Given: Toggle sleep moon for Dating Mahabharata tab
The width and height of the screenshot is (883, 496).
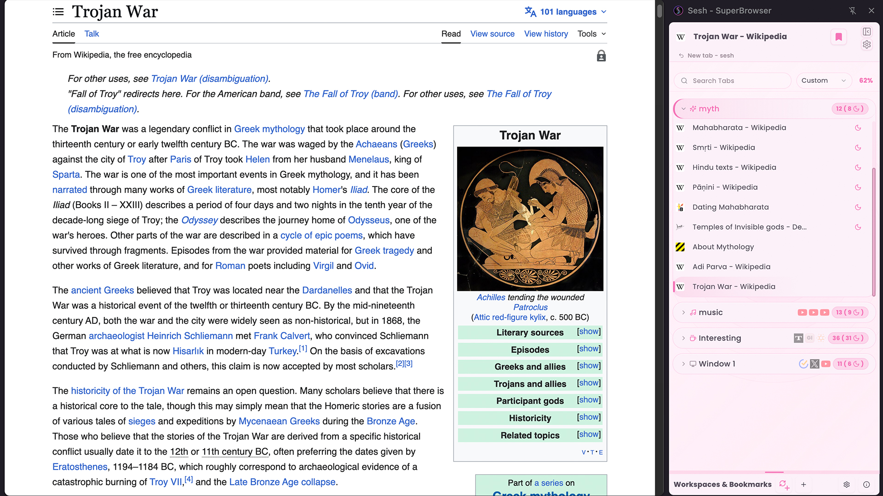Looking at the screenshot, I should 858,207.
